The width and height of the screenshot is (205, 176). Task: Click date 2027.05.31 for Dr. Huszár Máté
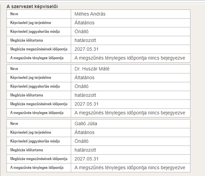click(x=86, y=104)
